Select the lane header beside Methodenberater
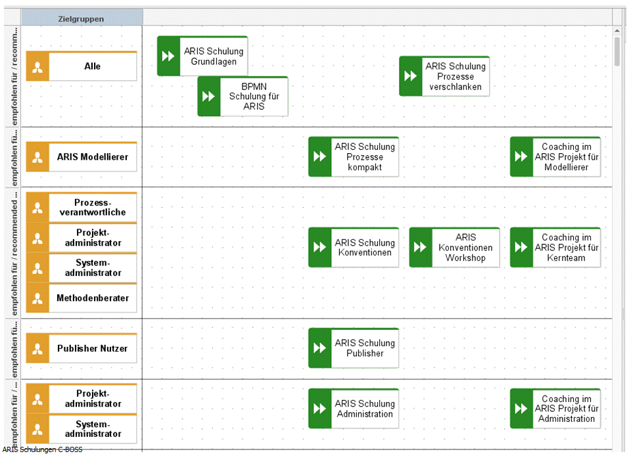This screenshot has width=631, height=456. 13,253
